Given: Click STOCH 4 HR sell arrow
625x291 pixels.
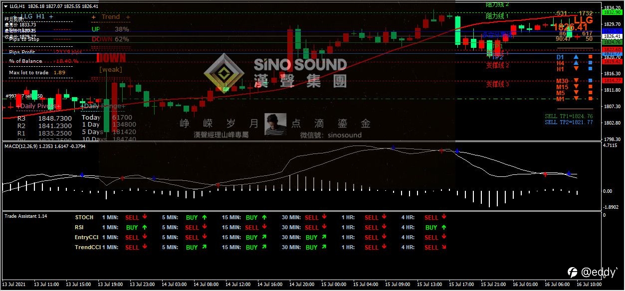Looking at the screenshot, I should [443, 217].
